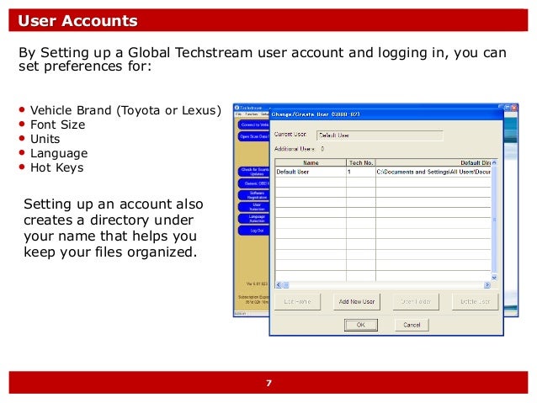
Task: Click Check for Scantool Updates button
Action: pyautogui.click(x=254, y=172)
